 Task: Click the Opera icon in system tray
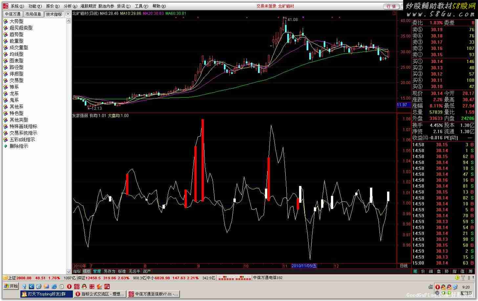click(438, 287)
